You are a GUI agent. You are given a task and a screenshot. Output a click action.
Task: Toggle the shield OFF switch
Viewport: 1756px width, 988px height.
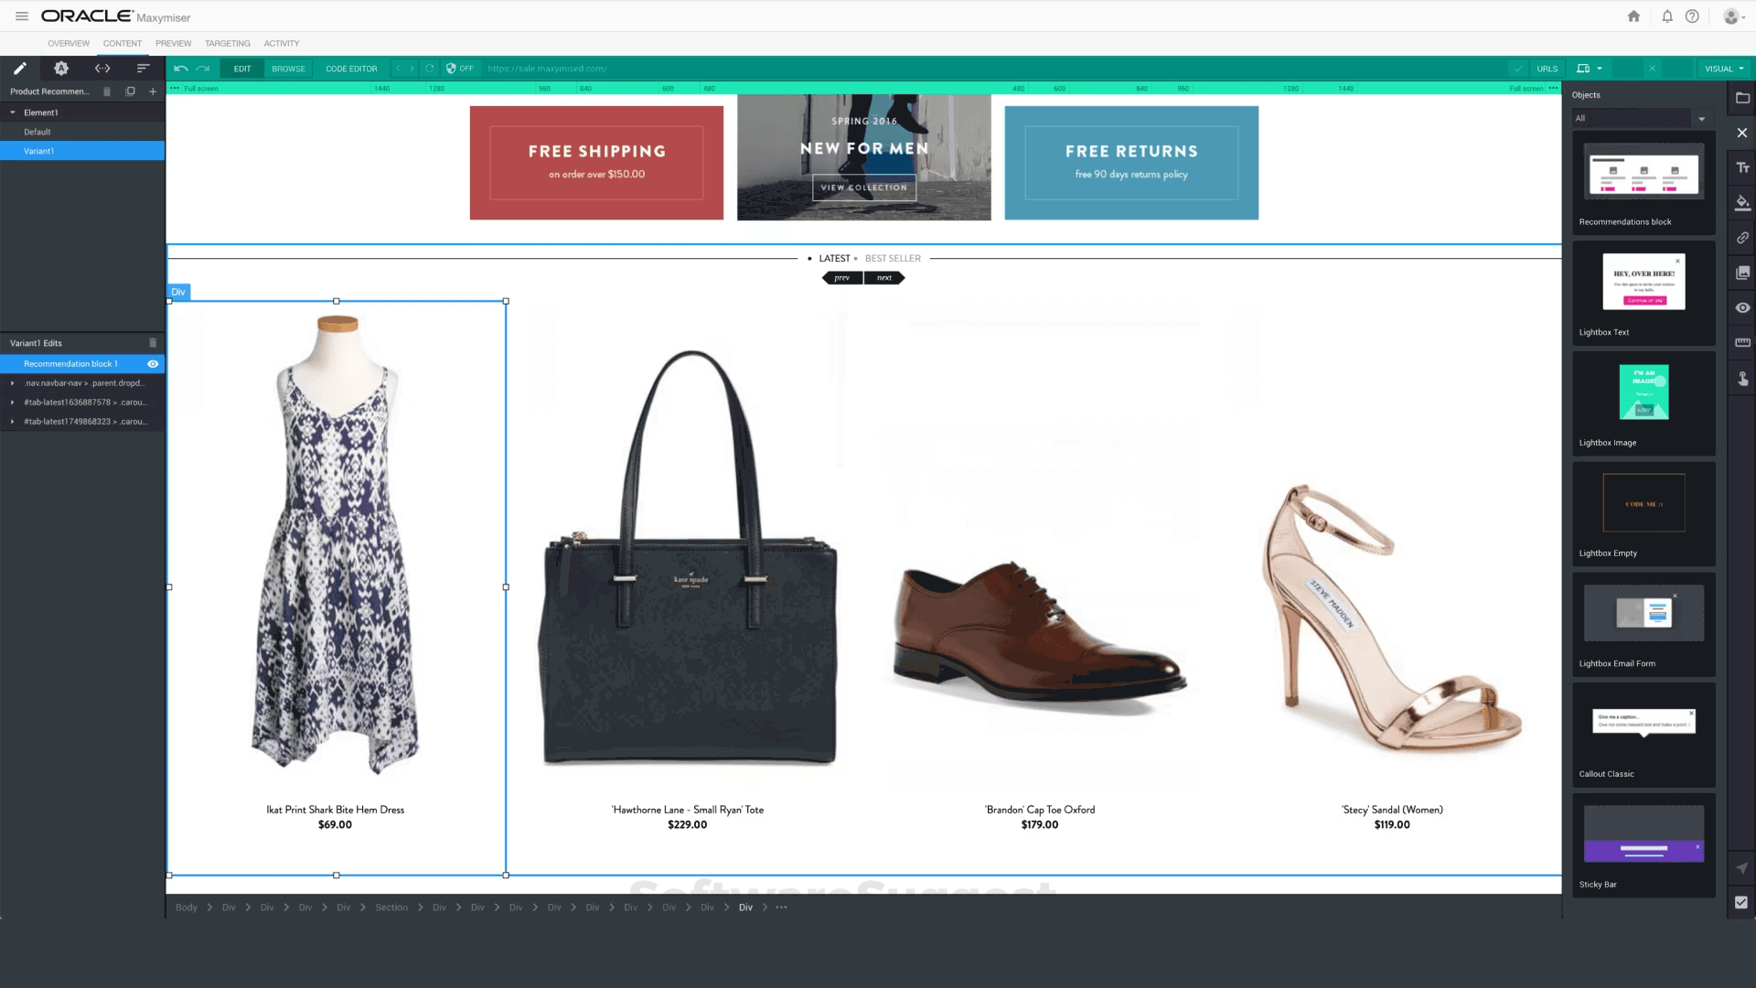coord(459,69)
